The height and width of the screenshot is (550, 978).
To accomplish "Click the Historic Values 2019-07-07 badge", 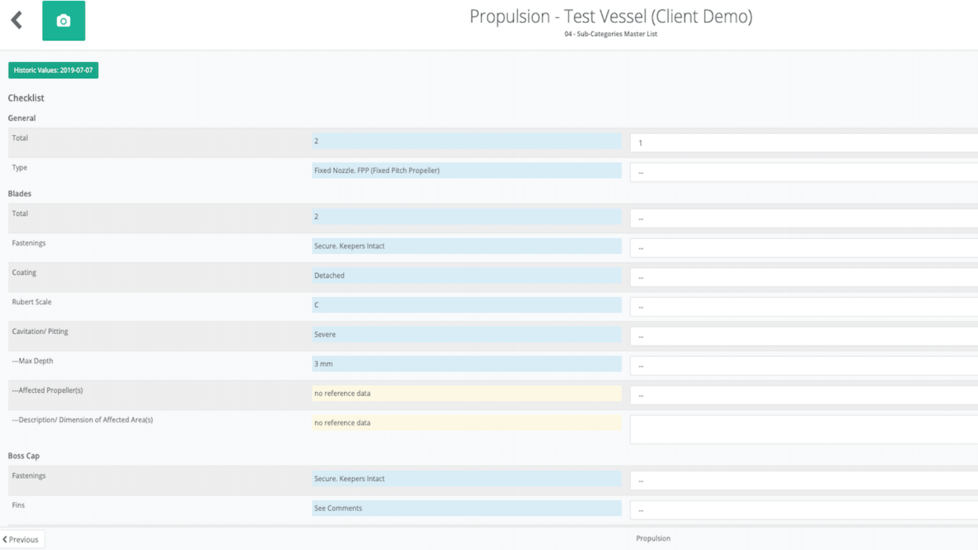I will [53, 70].
